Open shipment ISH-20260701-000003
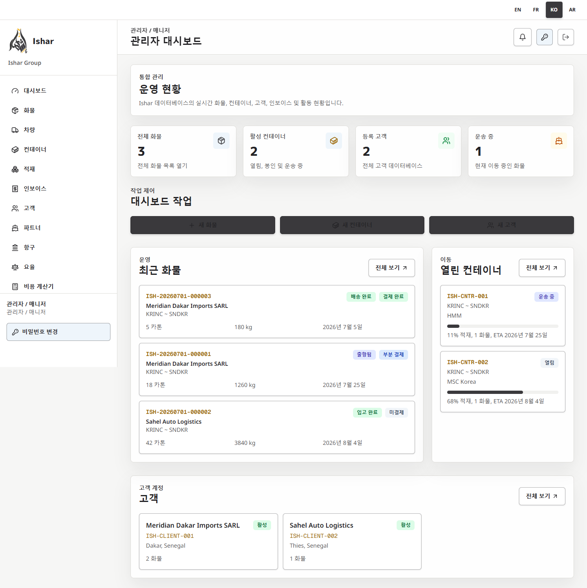This screenshot has height=588, width=587. [x=277, y=312]
